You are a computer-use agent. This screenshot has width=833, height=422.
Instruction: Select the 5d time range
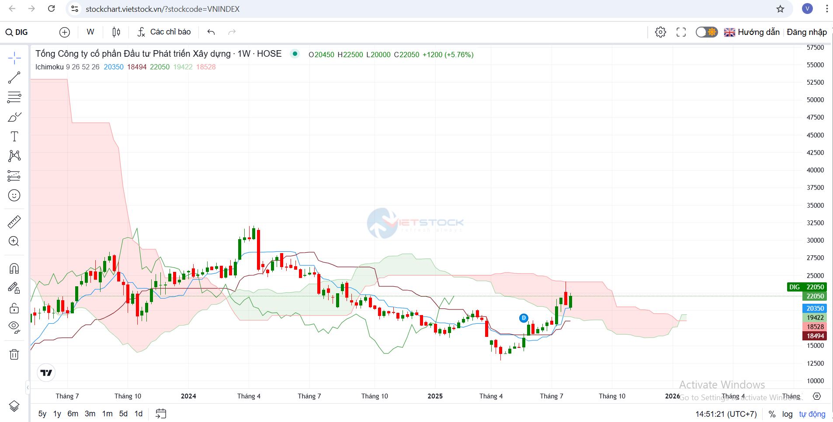[124, 414]
